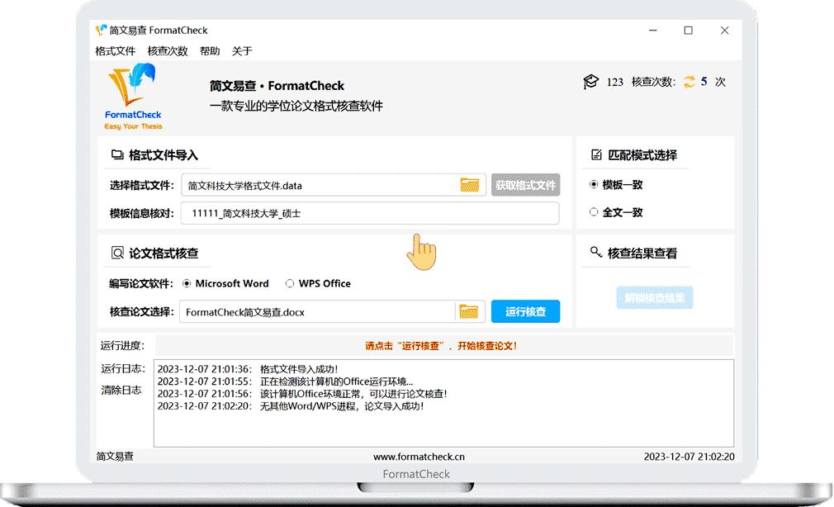This screenshot has width=834, height=507.
Task: Open the 关于 menu
Action: (241, 51)
